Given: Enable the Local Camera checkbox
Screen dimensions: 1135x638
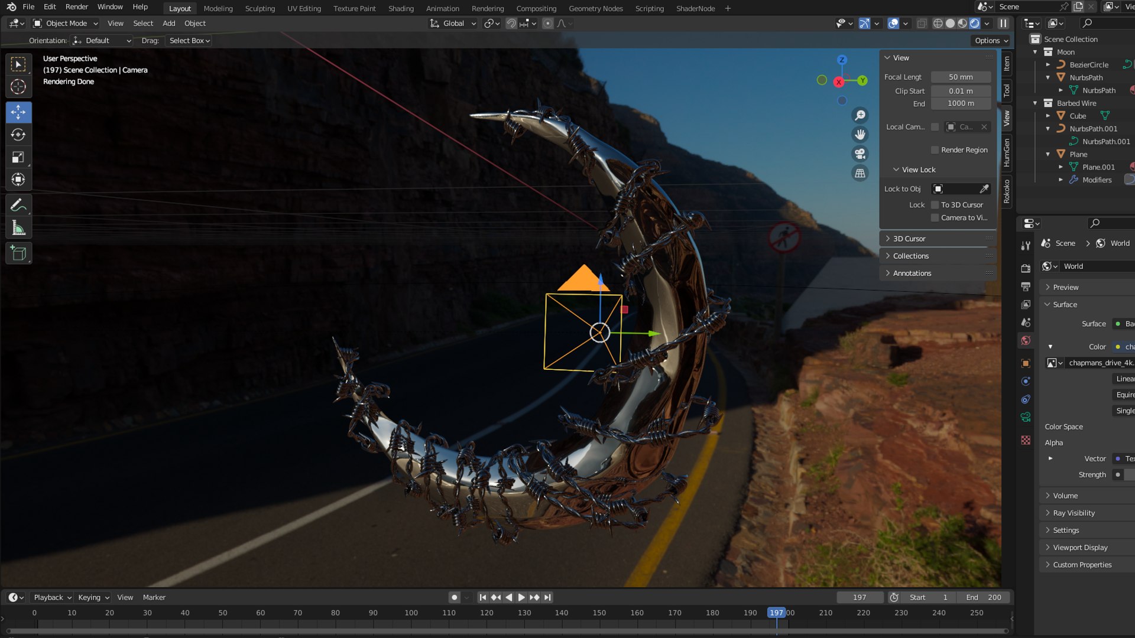Looking at the screenshot, I should [x=935, y=127].
